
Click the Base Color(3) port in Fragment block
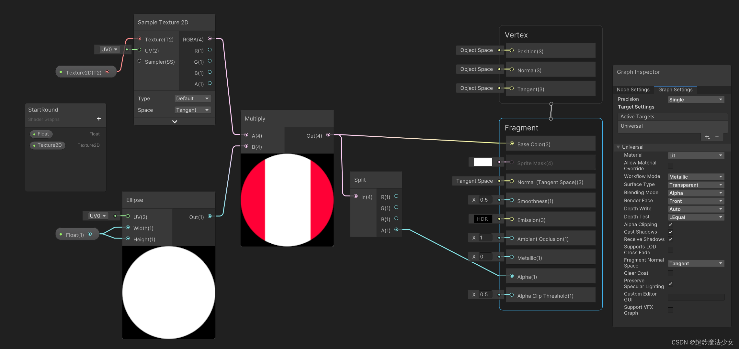[x=512, y=143]
